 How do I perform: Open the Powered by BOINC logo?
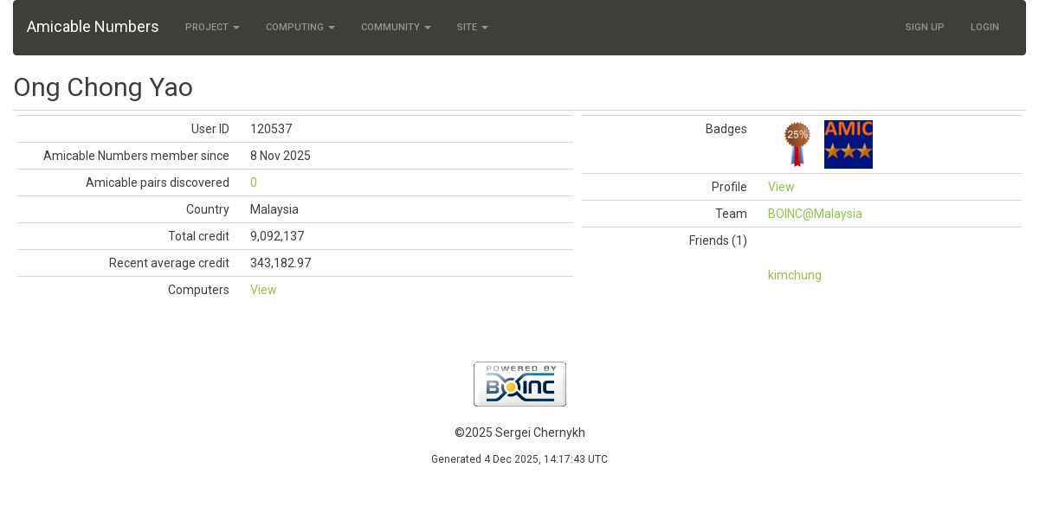519,384
